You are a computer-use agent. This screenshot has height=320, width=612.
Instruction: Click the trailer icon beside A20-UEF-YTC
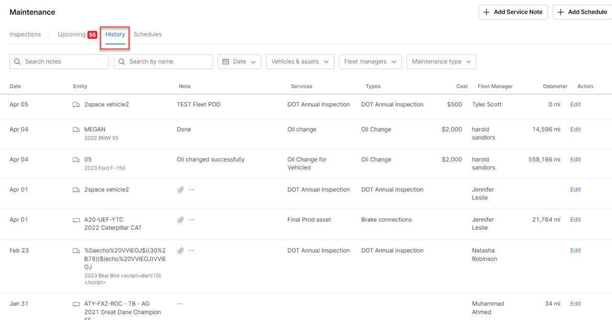coord(76,220)
